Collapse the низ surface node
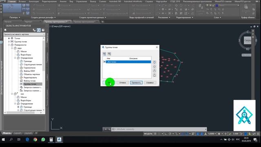The width and height of the screenshot is (261, 147). (x=12, y=94)
